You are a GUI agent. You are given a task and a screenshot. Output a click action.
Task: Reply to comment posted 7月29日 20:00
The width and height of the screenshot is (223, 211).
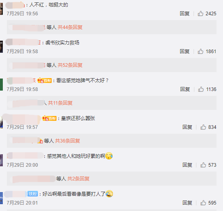pyautogui.click(x=187, y=165)
